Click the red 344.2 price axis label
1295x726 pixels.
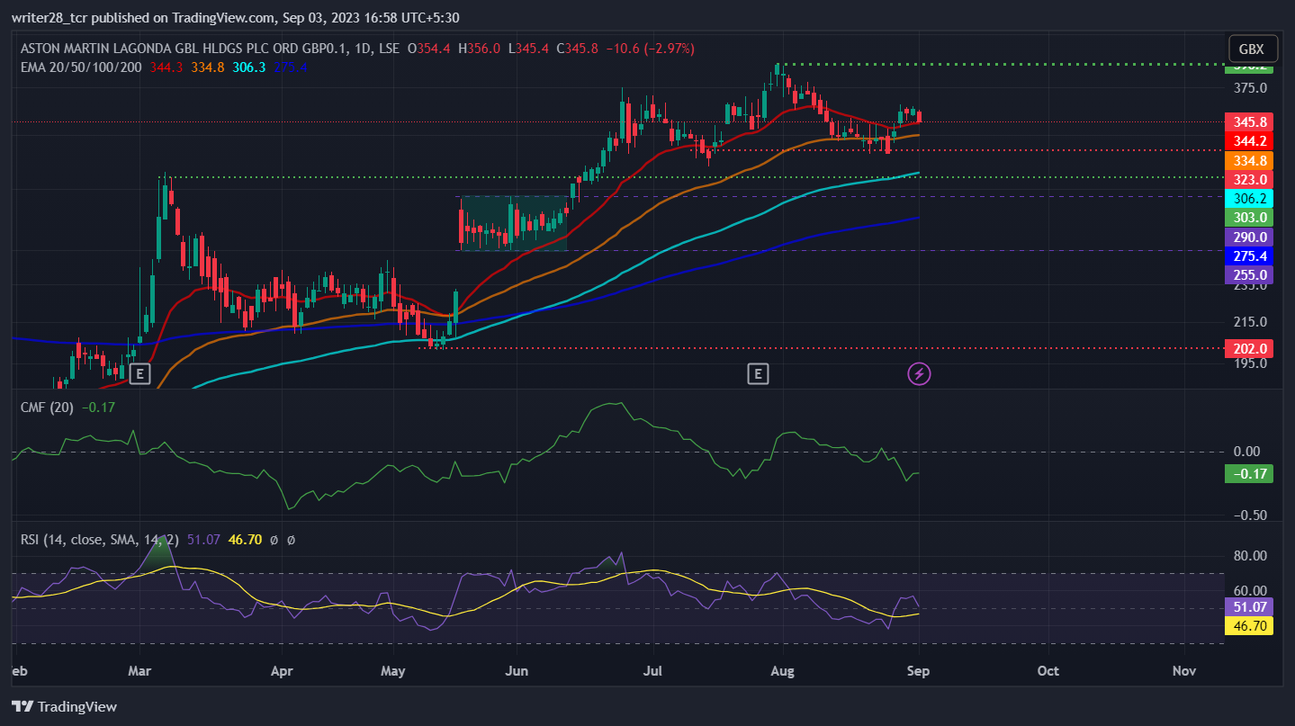(1249, 140)
